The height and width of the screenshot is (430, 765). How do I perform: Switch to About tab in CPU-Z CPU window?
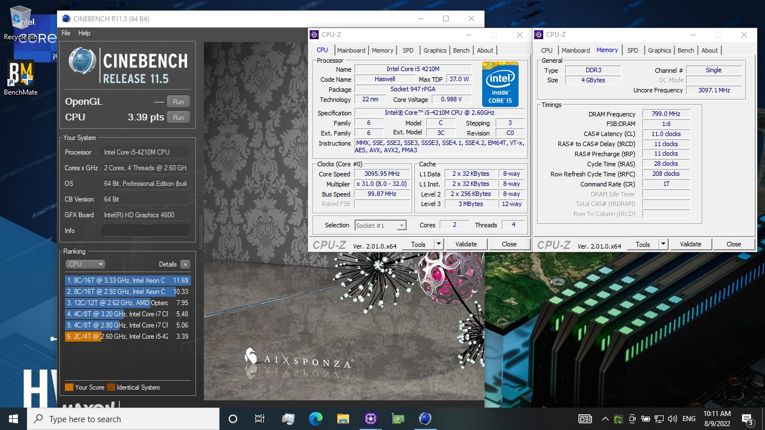click(x=485, y=50)
